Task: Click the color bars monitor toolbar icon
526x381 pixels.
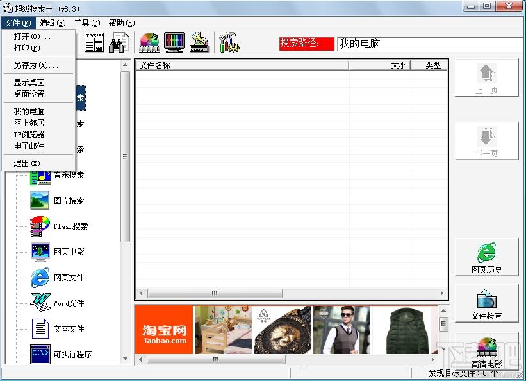Action: [174, 43]
